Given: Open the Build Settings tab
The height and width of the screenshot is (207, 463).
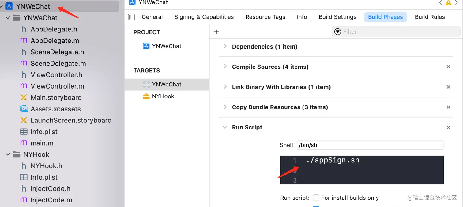Looking at the screenshot, I should point(337,17).
